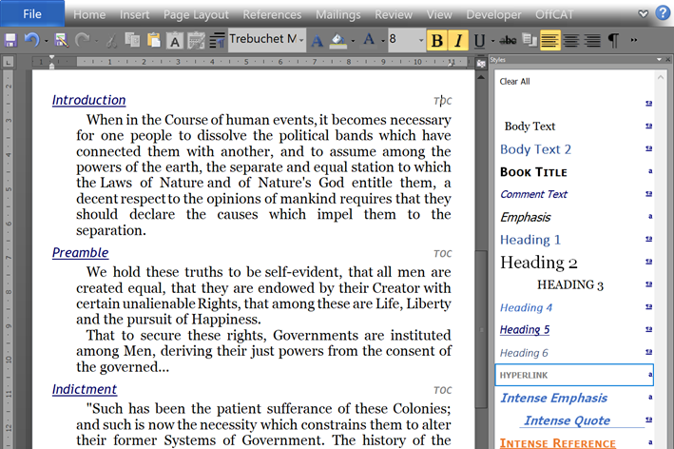Switch to the Insert ribbon tab
The height and width of the screenshot is (449, 674).
(135, 14)
